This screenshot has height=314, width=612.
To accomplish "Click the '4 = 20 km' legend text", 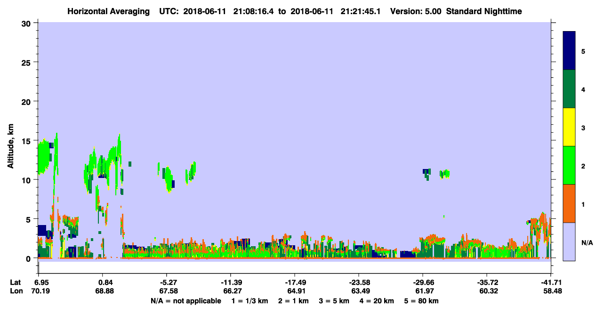I will coord(376,301).
